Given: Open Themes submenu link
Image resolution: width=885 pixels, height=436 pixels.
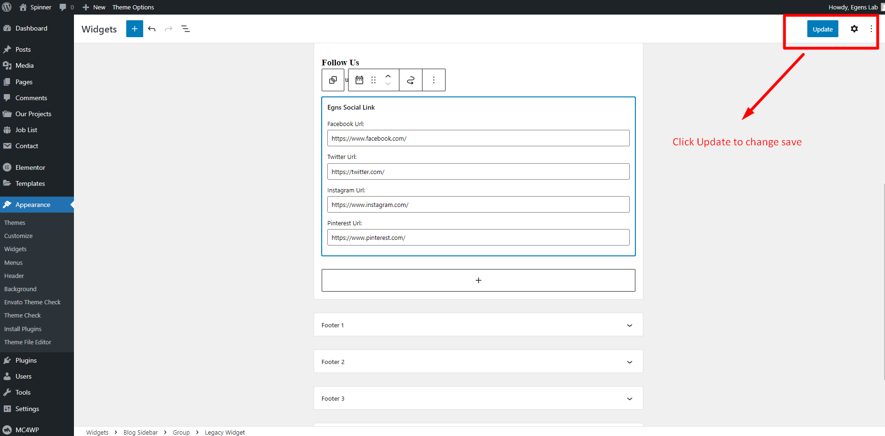Looking at the screenshot, I should 15,222.
